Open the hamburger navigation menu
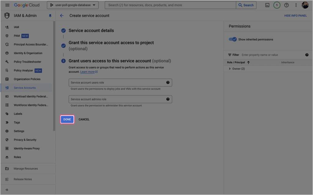Image resolution: width=313 pixels, height=195 pixels. point(7,5)
